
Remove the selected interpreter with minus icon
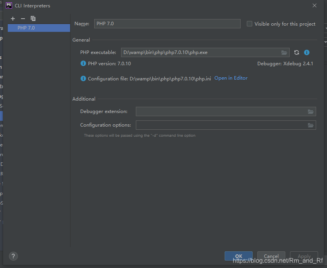[x=23, y=19]
